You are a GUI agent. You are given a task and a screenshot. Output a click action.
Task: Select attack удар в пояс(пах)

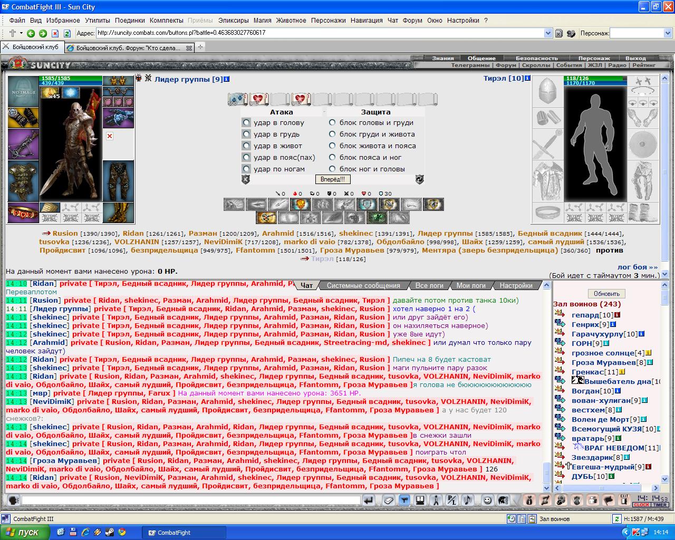(x=246, y=157)
